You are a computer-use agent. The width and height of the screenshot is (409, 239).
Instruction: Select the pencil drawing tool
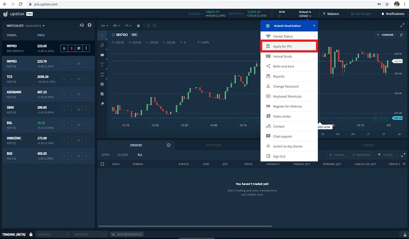(x=102, y=45)
